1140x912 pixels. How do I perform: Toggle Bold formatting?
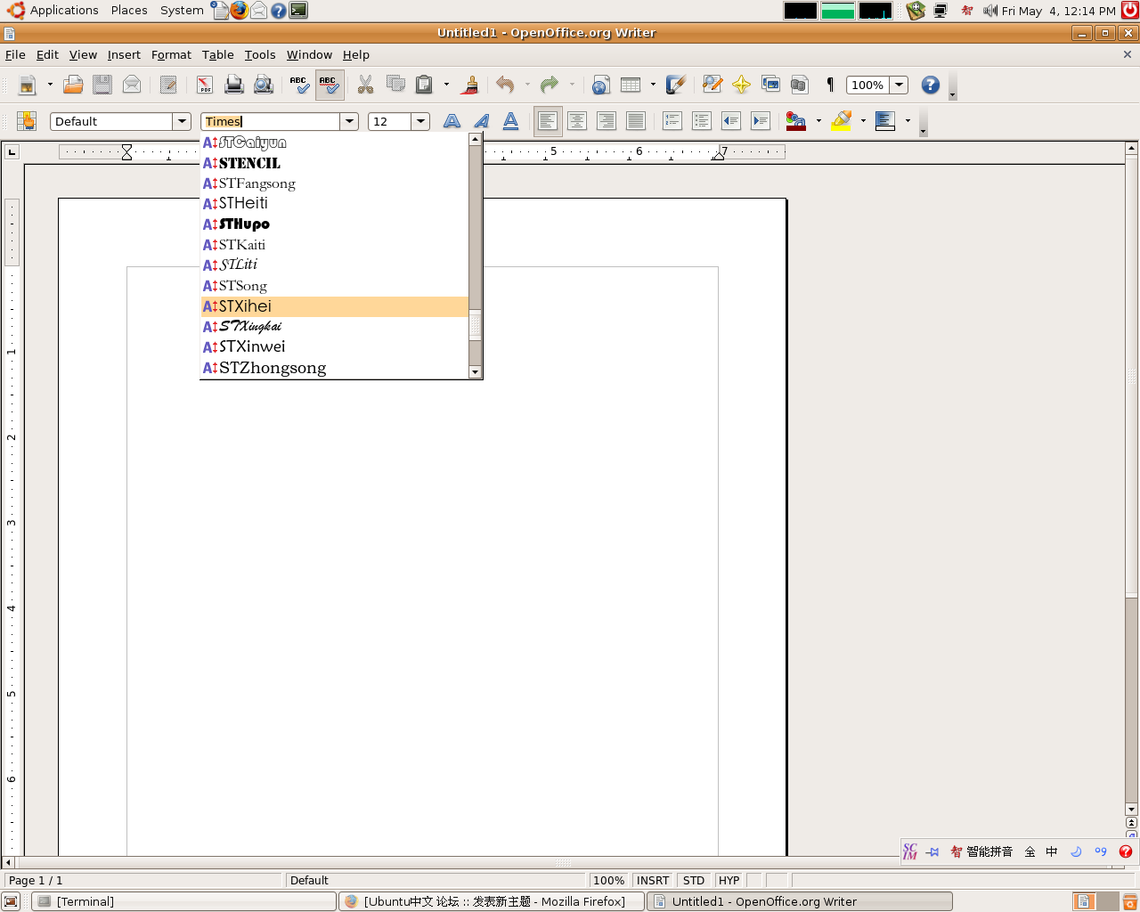(452, 121)
